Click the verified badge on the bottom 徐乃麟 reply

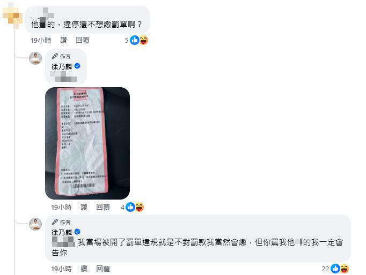(77, 232)
